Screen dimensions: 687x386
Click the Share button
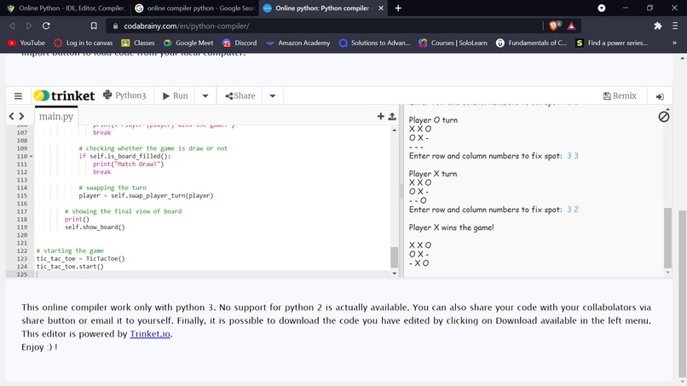tap(240, 96)
